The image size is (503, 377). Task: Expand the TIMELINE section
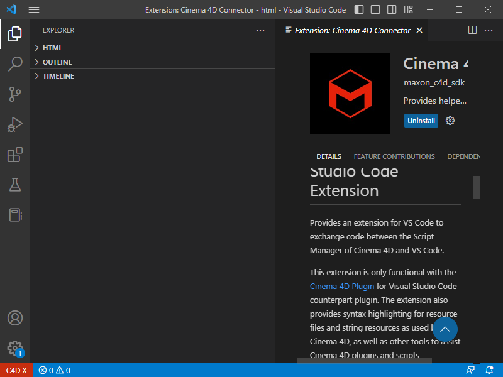click(58, 76)
